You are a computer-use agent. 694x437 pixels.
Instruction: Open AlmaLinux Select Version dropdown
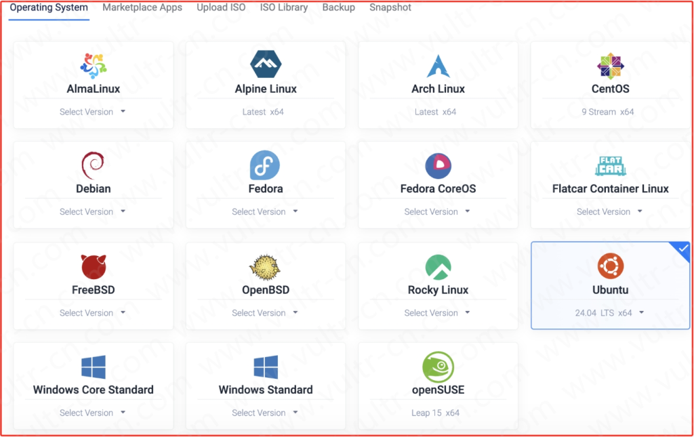[92, 112]
